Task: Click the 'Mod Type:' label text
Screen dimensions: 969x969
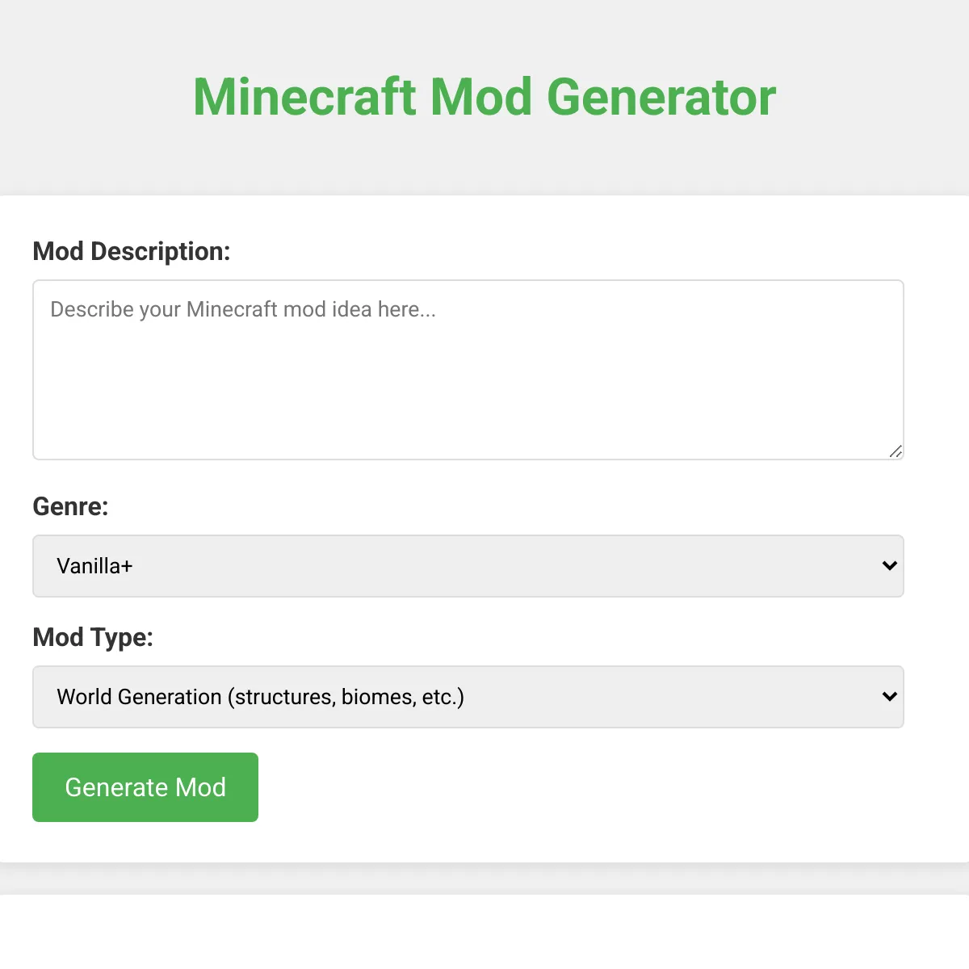Action: (93, 637)
